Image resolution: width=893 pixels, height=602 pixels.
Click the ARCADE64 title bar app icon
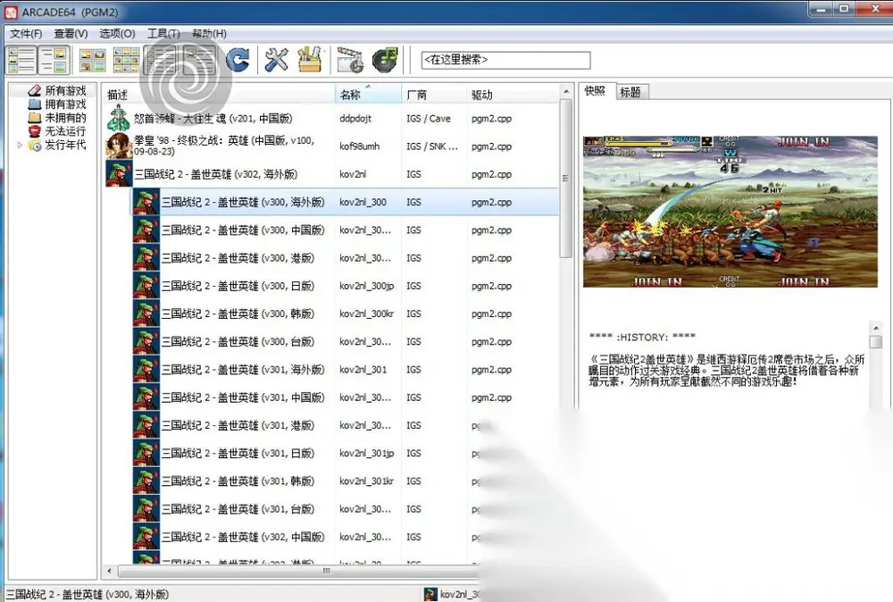pyautogui.click(x=11, y=12)
